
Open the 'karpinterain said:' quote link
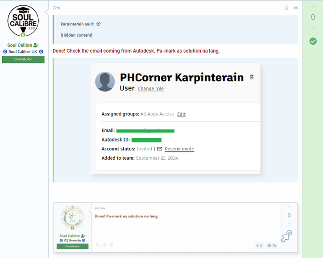pos(77,24)
